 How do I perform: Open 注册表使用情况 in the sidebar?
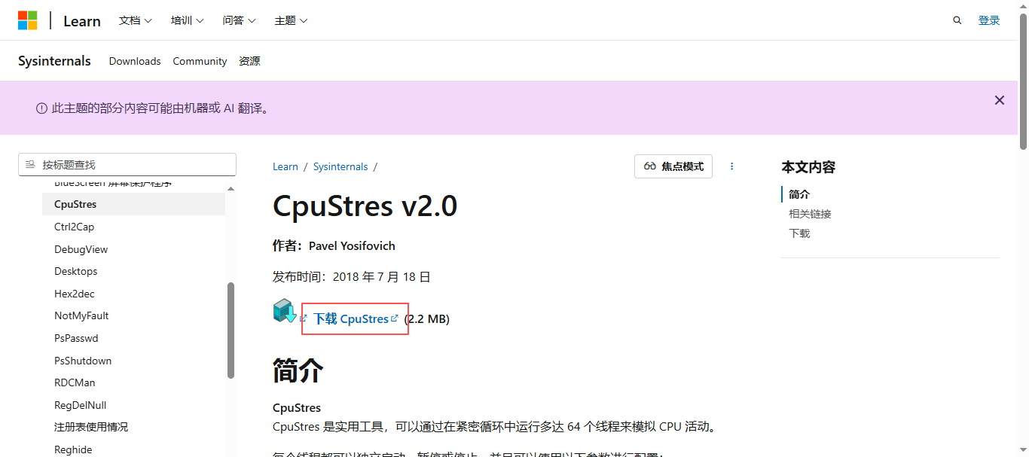(x=91, y=427)
